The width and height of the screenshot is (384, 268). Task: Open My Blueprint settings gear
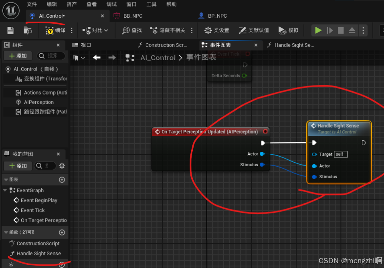coord(62,166)
